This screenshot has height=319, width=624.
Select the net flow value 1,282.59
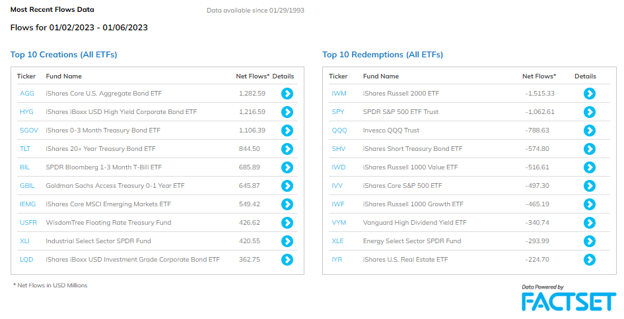[252, 94]
